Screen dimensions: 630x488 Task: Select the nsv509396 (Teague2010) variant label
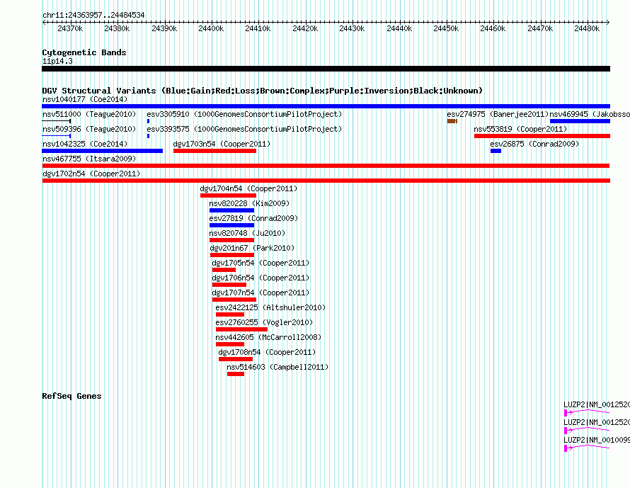click(89, 129)
